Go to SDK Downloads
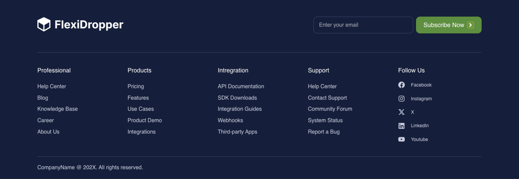Image resolution: width=519 pixels, height=179 pixels. point(237,98)
